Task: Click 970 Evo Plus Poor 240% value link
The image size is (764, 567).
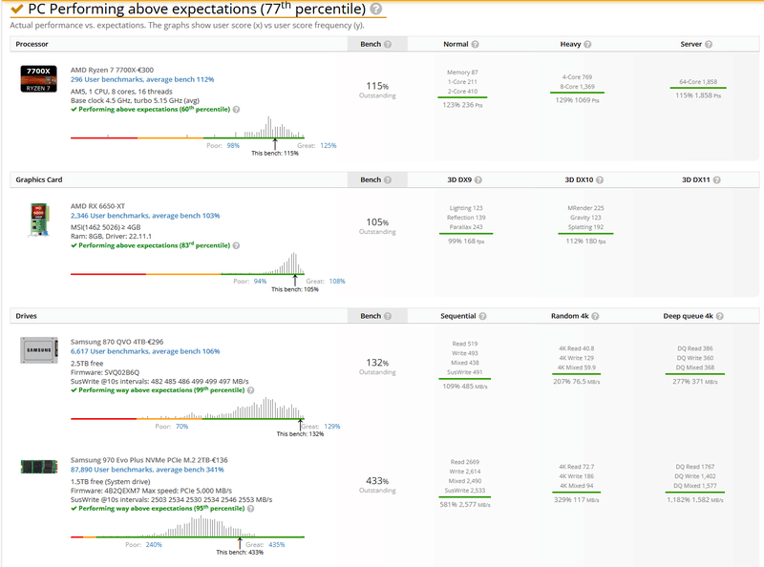Action: click(x=154, y=545)
